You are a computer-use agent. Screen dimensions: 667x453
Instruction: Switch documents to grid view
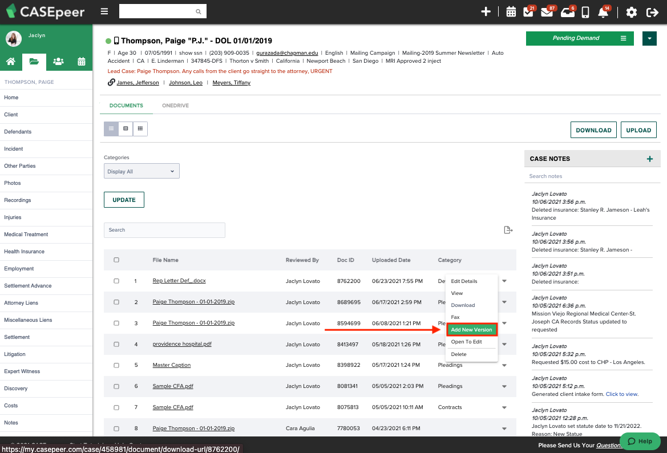click(x=140, y=128)
